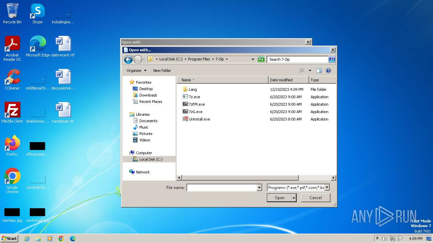Open Windows Media Player from taskbar
This screenshot has height=243, width=433.
pyautogui.click(x=50, y=239)
